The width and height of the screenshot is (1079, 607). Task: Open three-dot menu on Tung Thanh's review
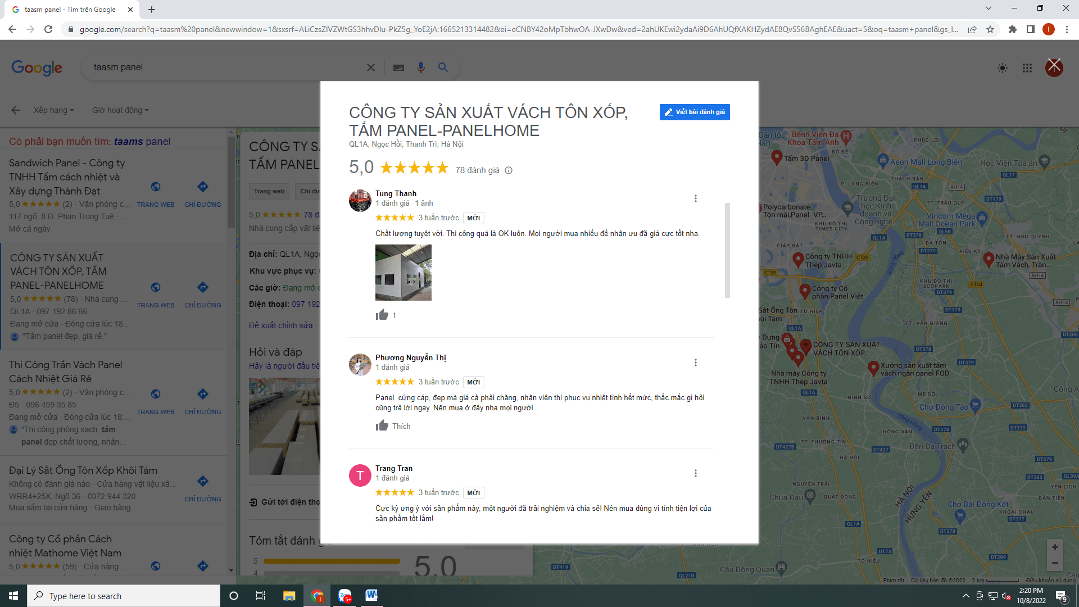695,198
